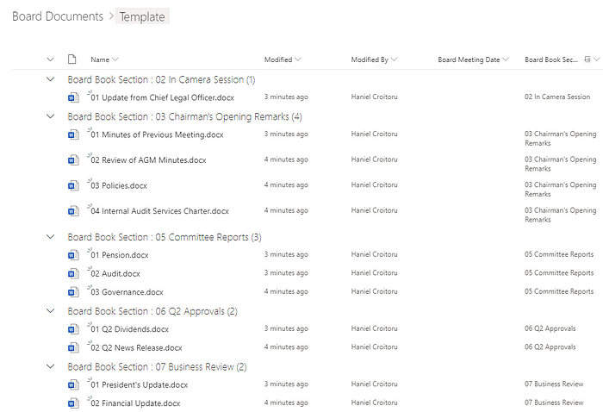This screenshot has height=412, width=603.
Task: Open 02 Q2 News Release.docx
Action: point(136,347)
